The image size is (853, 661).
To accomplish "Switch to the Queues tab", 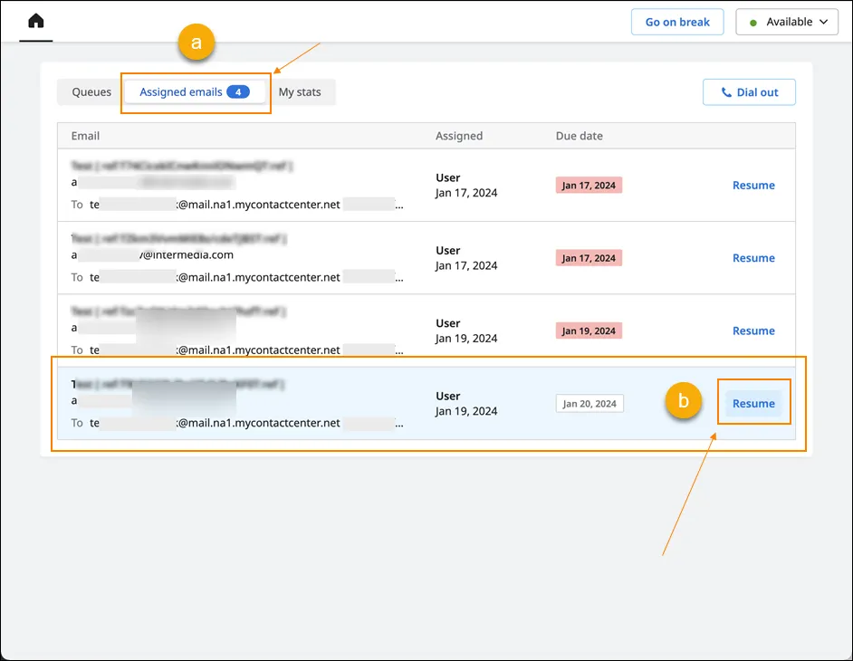I will 91,92.
